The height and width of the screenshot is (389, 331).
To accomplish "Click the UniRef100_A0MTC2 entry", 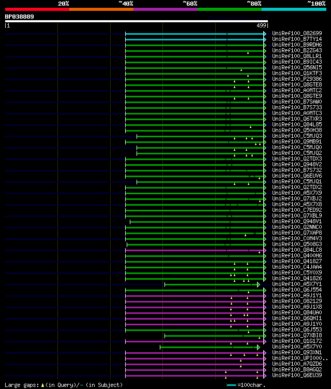I will (x=297, y=90).
